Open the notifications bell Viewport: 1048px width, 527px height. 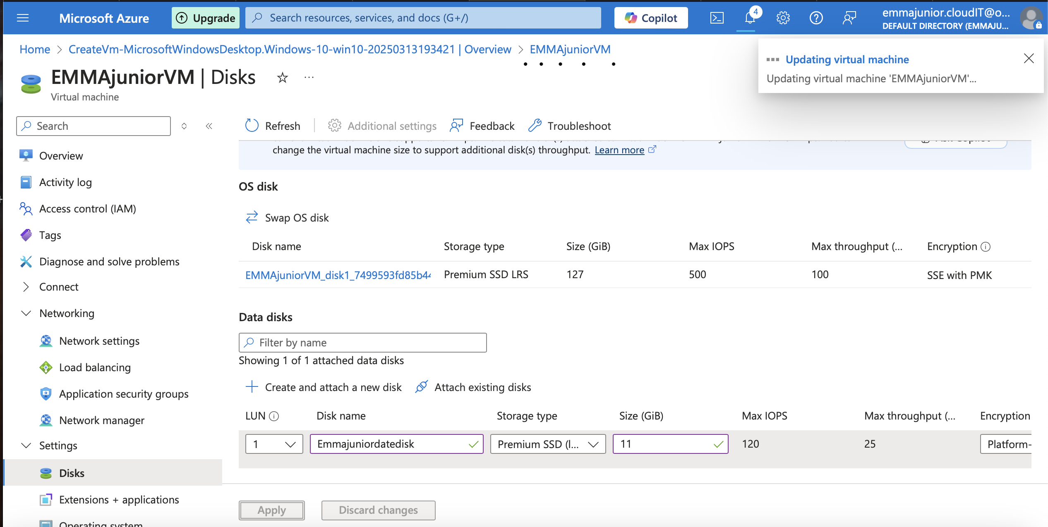750,18
